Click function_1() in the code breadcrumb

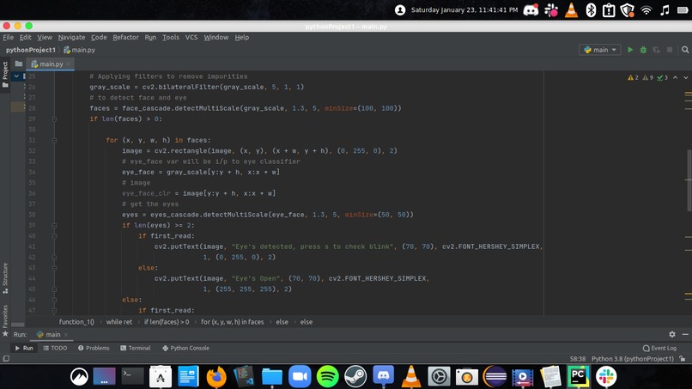pyautogui.click(x=76, y=322)
